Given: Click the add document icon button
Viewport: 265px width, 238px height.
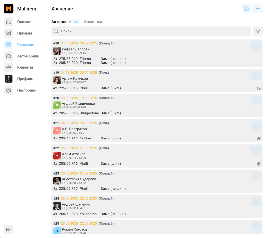Looking at the screenshot, I should [246, 9].
